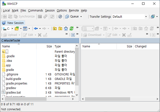The image size is (160, 112).
Task: Sort local files by Name column
Action: tap(19, 46)
